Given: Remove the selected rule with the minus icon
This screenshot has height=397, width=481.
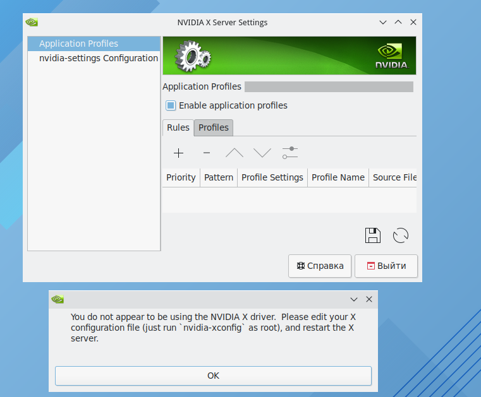Looking at the screenshot, I should coord(207,153).
